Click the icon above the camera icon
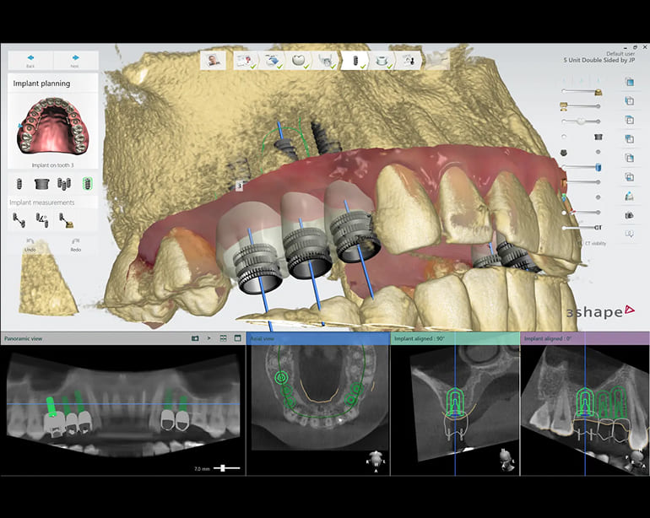 [x=629, y=196]
